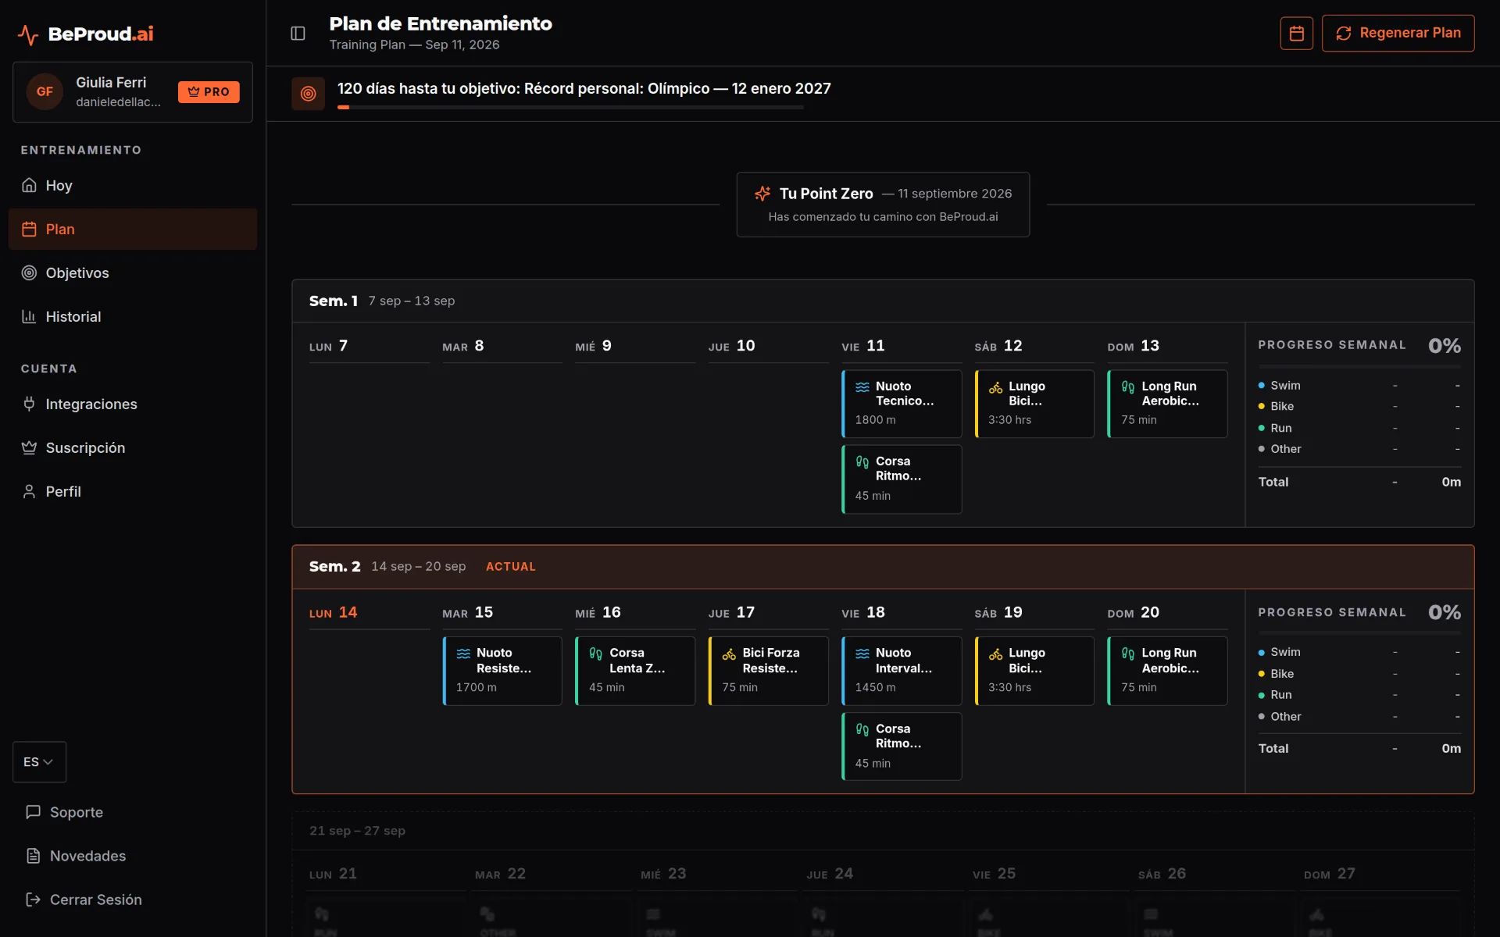Open Saturday 12 Lungo Bici workout

click(x=1034, y=403)
